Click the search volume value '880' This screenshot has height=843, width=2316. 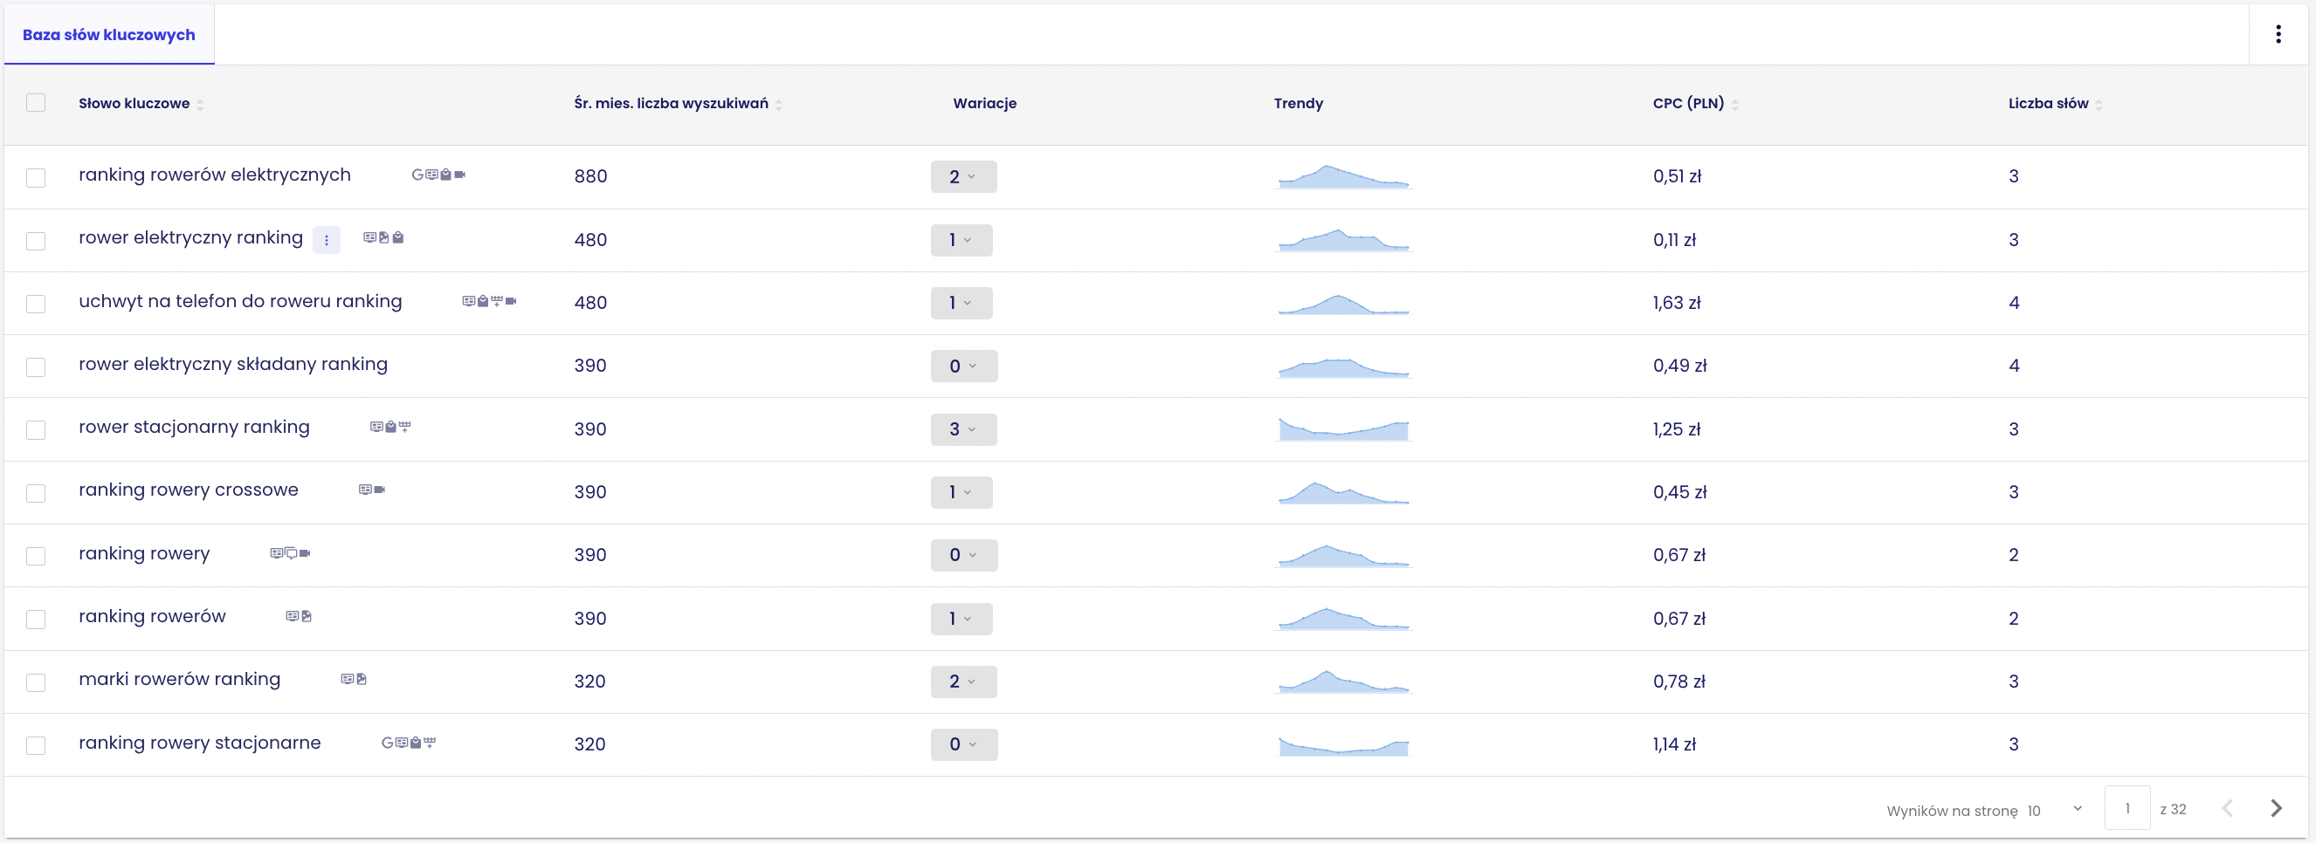pyautogui.click(x=590, y=176)
